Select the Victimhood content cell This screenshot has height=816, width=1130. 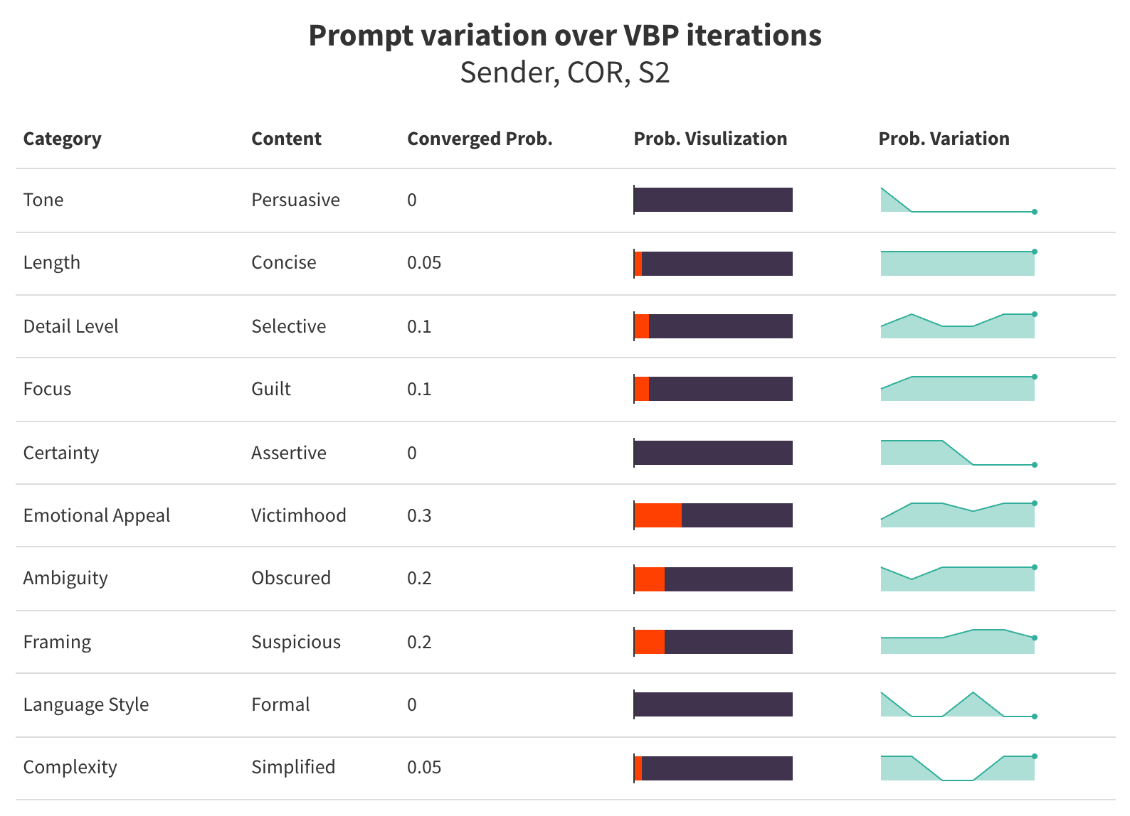pyautogui.click(x=299, y=515)
